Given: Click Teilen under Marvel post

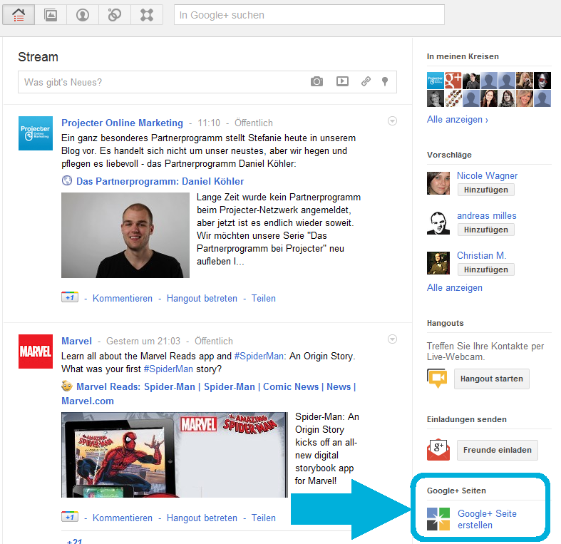Looking at the screenshot, I should pyautogui.click(x=263, y=518).
